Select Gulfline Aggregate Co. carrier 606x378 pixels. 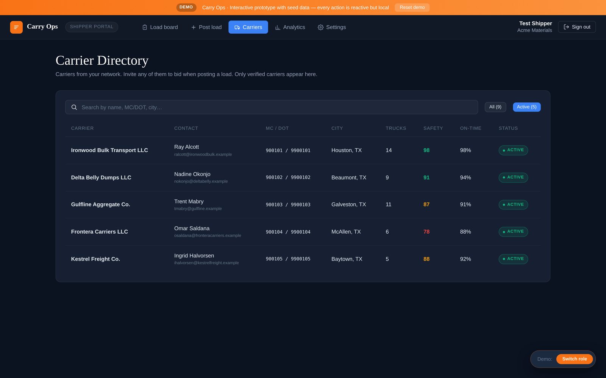click(x=101, y=204)
